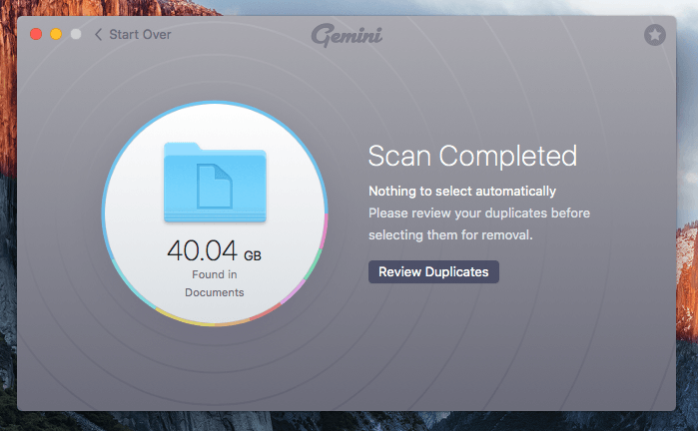Select the 40.04 GB size text
Viewport: 698px width, 431px height.
(214, 250)
